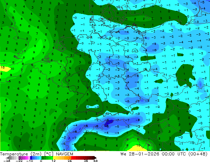
Task: Click the "-28" value on the legend
Action: point(7,161)
